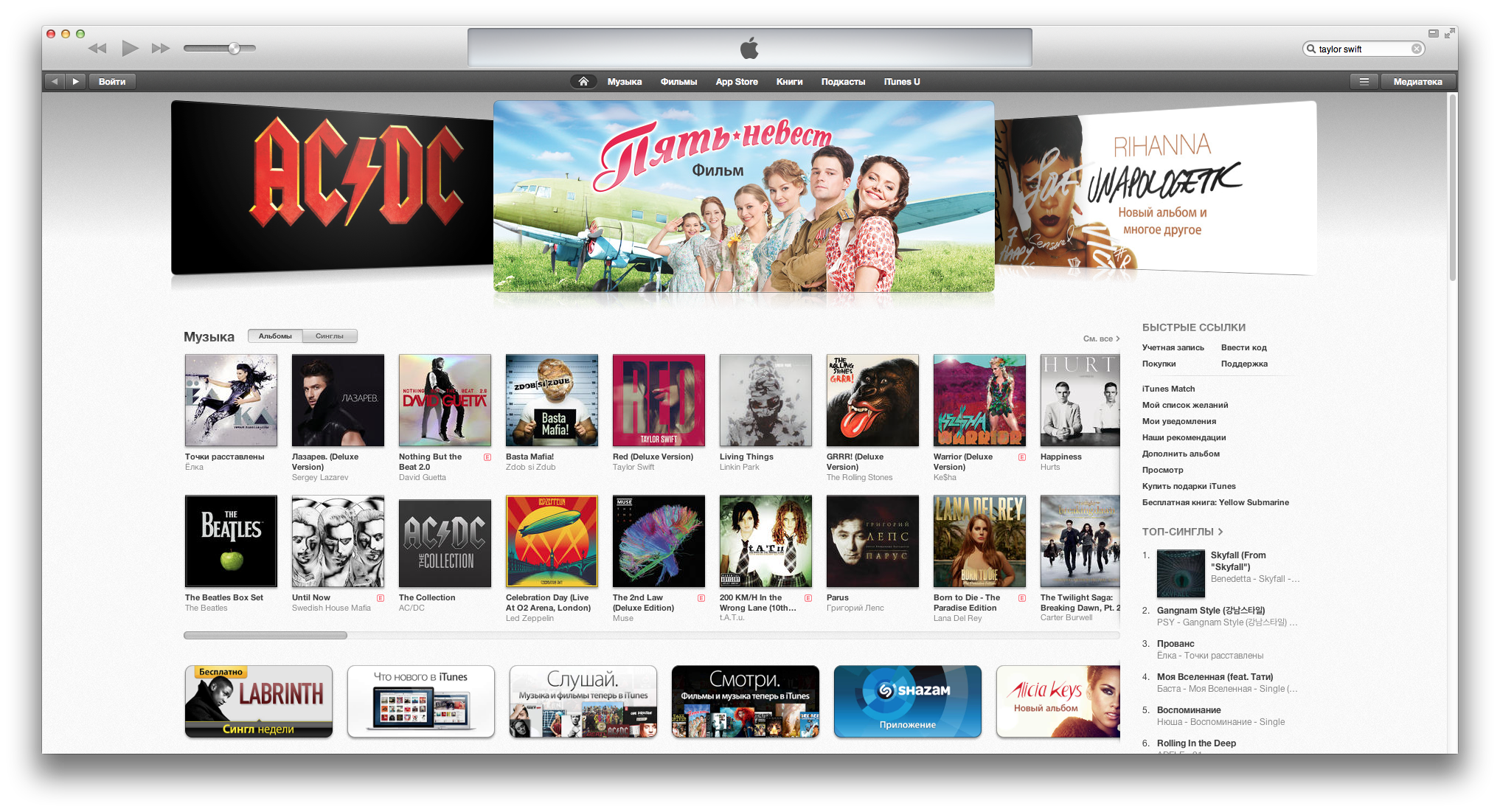Click the playlist/queue menu icon

1361,82
